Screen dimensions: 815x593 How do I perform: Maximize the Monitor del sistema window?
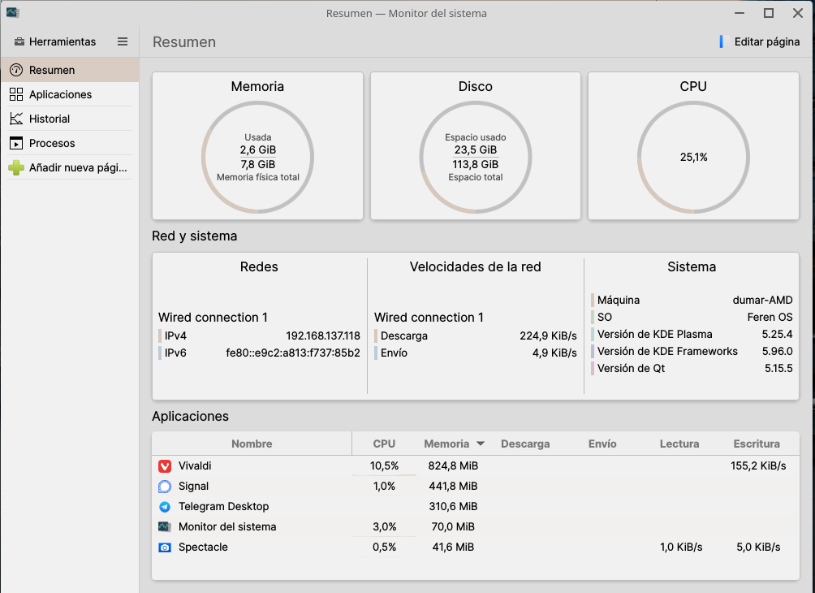[769, 13]
